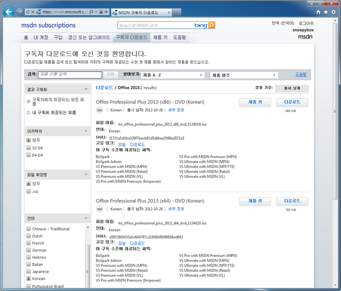The width and height of the screenshot is (341, 291).
Task: Collapse the 언어 filter section
Action: pos(86,218)
